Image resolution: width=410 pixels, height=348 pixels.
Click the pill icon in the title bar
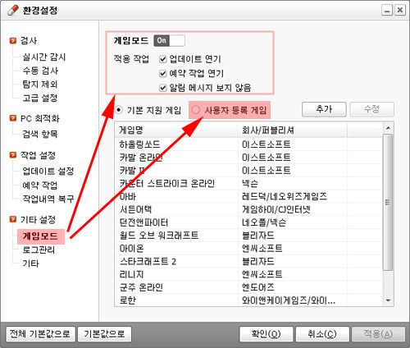[x=12, y=11]
